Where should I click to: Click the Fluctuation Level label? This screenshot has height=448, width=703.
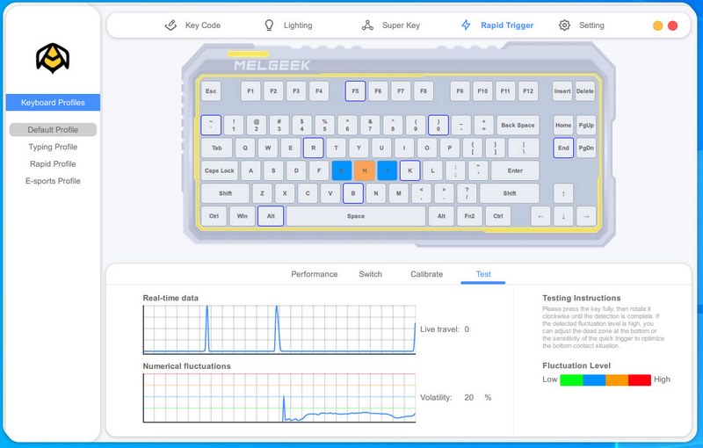(x=576, y=365)
